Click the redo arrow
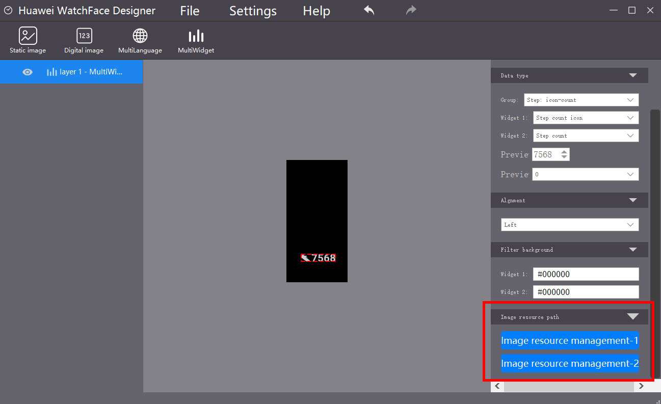 [411, 10]
